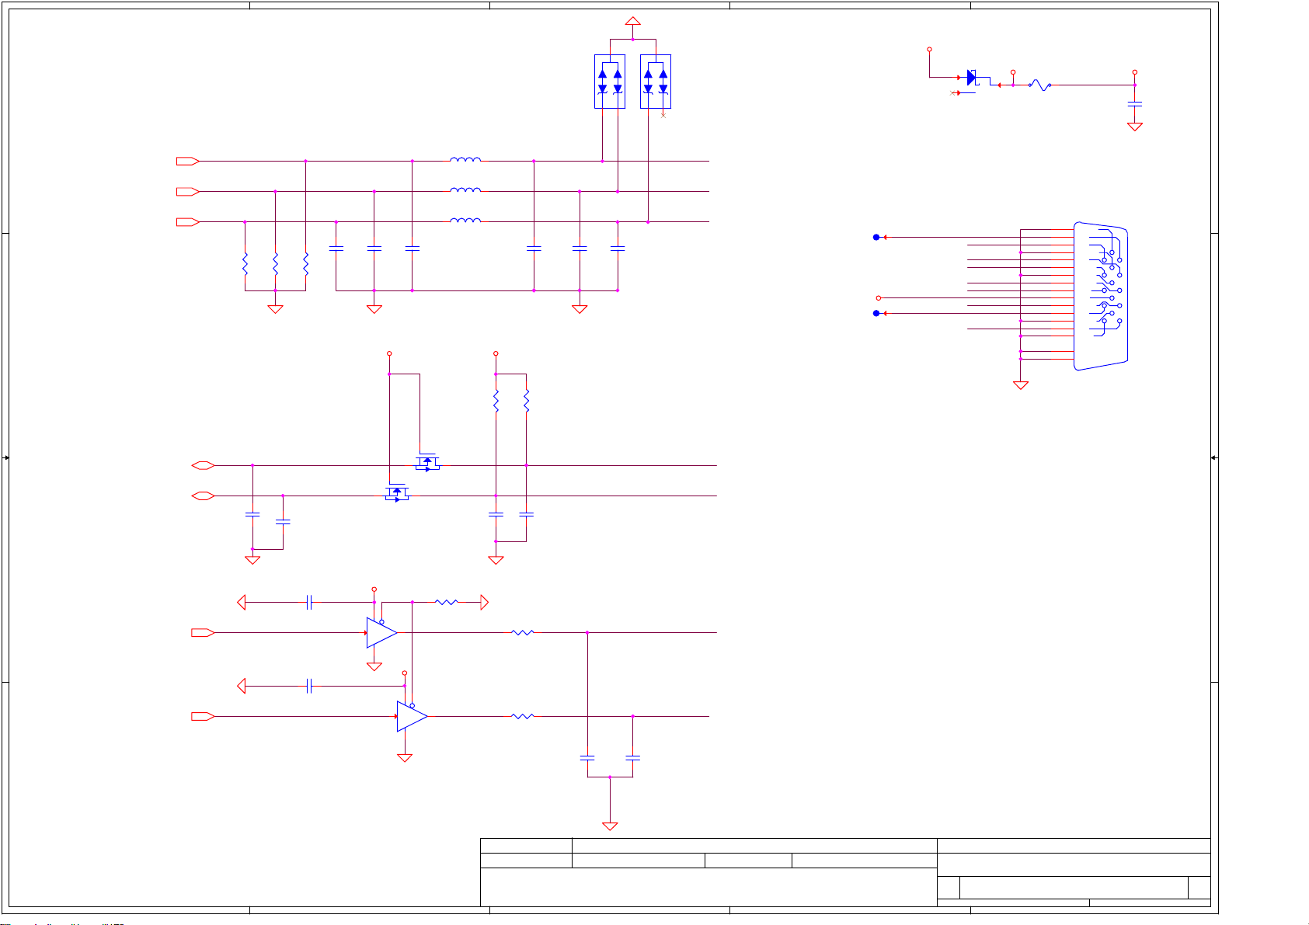Click the Schottky diode near the fuse
Image resolution: width=1309 pixels, height=925 pixels.
click(971, 78)
